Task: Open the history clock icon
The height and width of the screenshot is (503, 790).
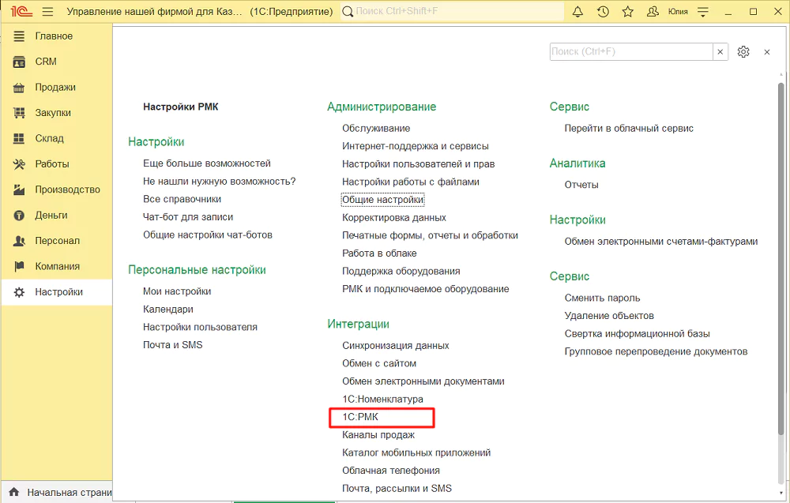Action: [603, 11]
